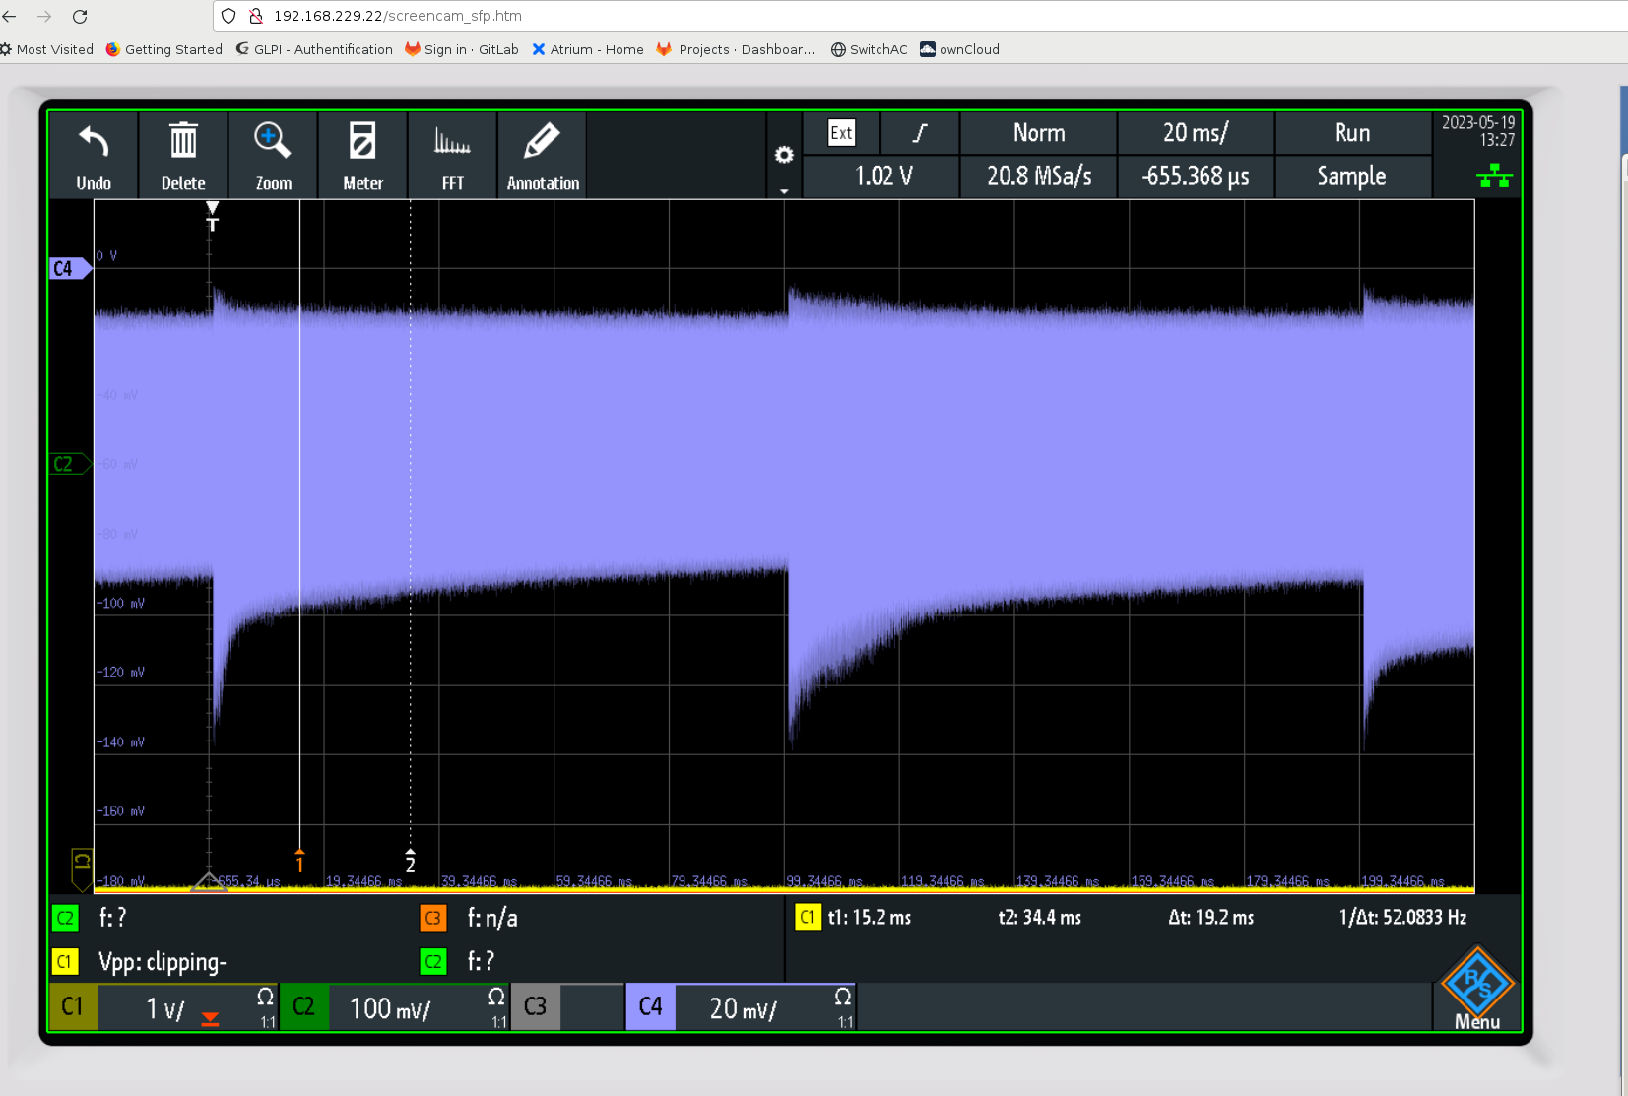1628x1096 pixels.
Task: Click the Ext trigger source button
Action: 841,133
